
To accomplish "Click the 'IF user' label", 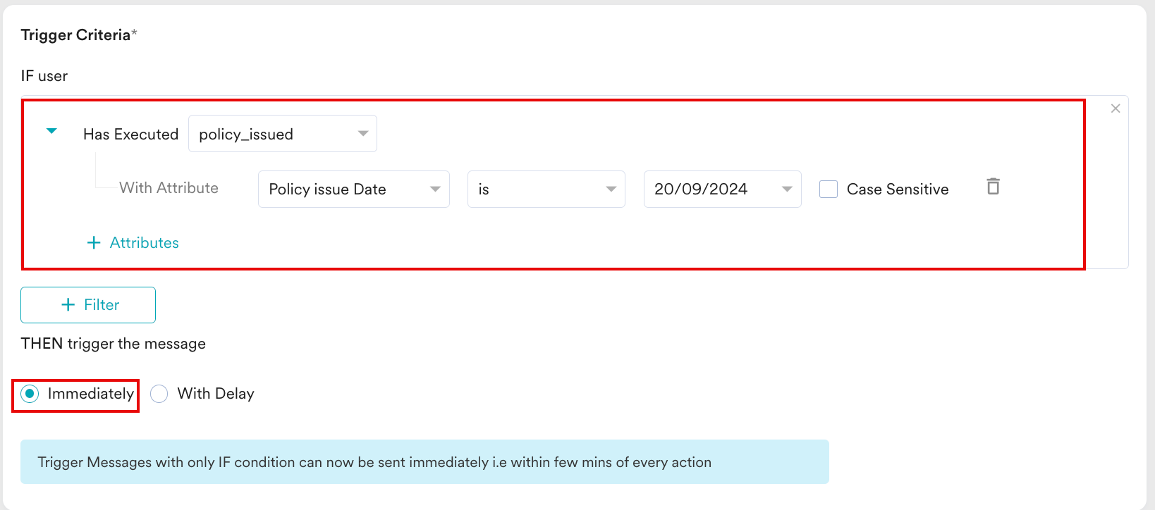I will click(x=44, y=76).
